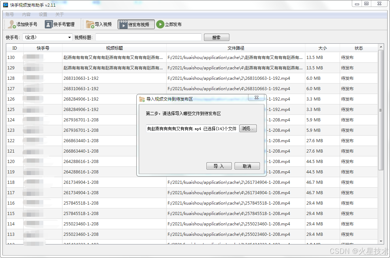This screenshot has width=390, height=258.
Task: Click the scrollbar up arrow
Action: click(381, 47)
